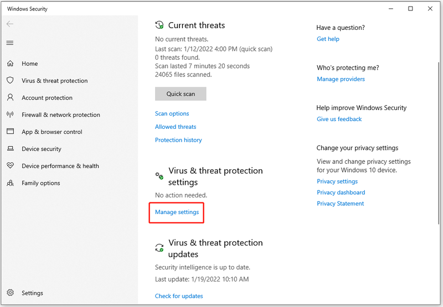Click the Settings gear icon at bottom
Viewport: 443px width, 307px height.
10,293
